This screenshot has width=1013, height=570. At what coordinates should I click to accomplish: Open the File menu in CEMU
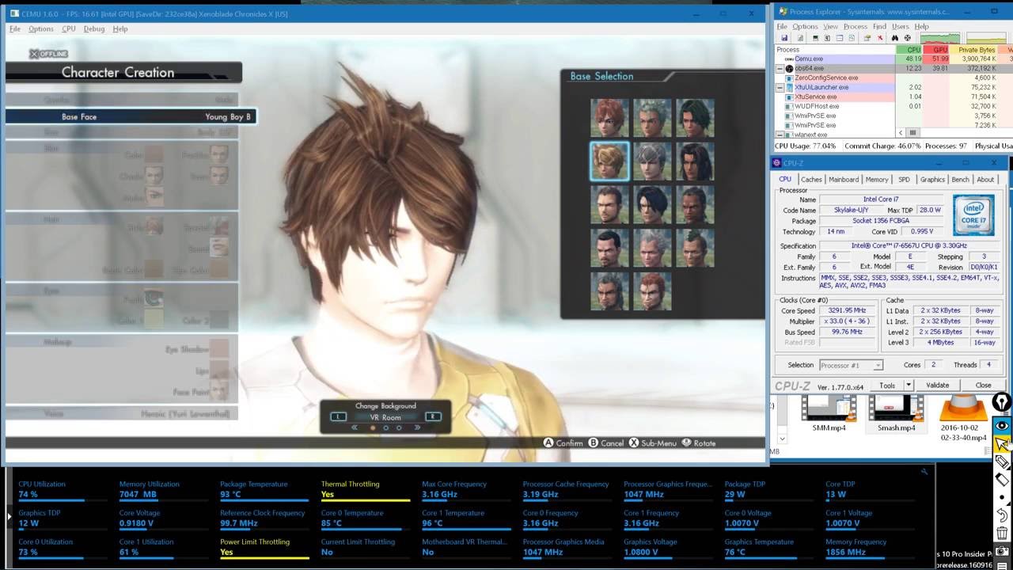pyautogui.click(x=15, y=28)
